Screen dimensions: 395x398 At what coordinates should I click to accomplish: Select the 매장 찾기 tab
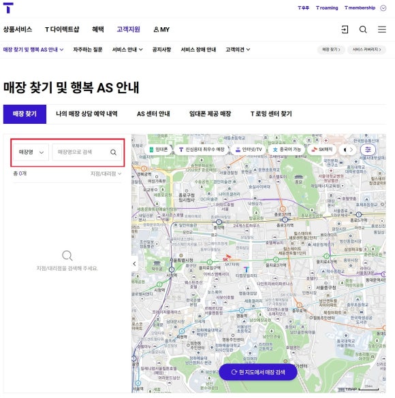pos(25,114)
